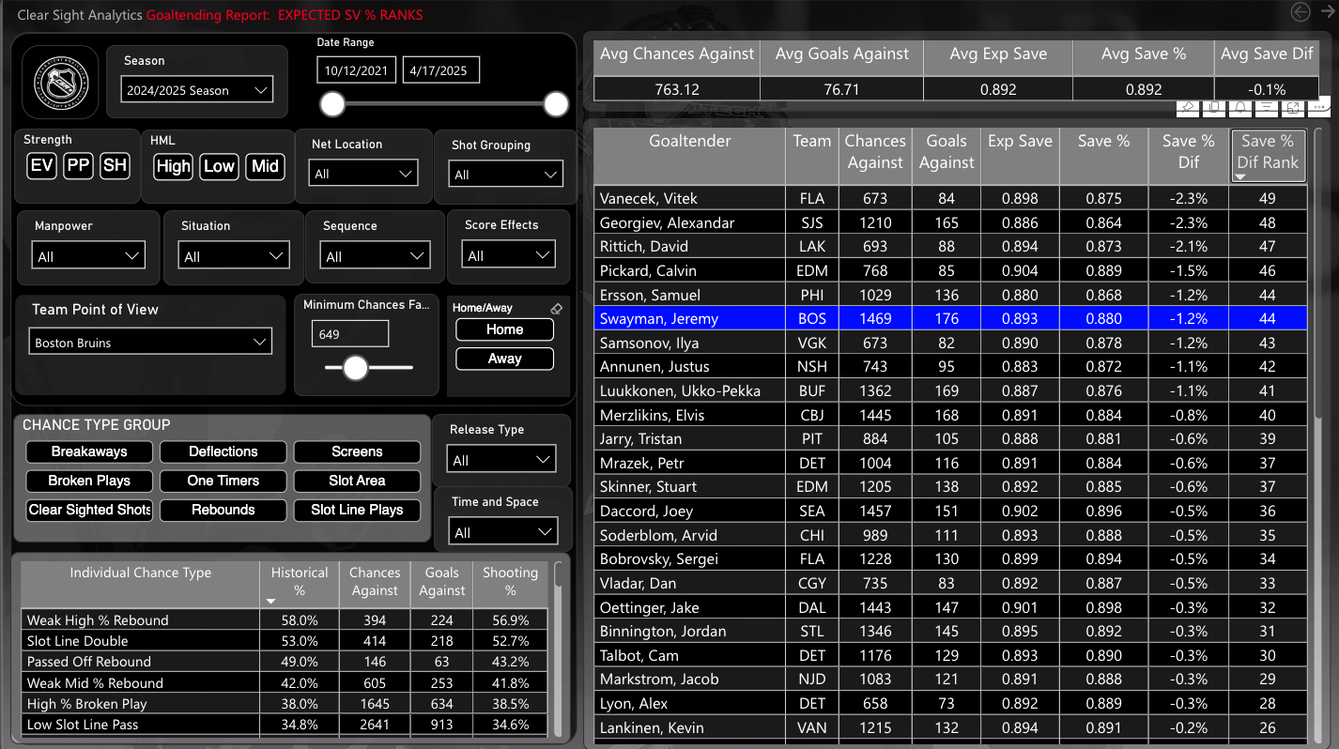This screenshot has width=1339, height=749.
Task: Toggle the PP strength filter
Action: [x=79, y=166]
